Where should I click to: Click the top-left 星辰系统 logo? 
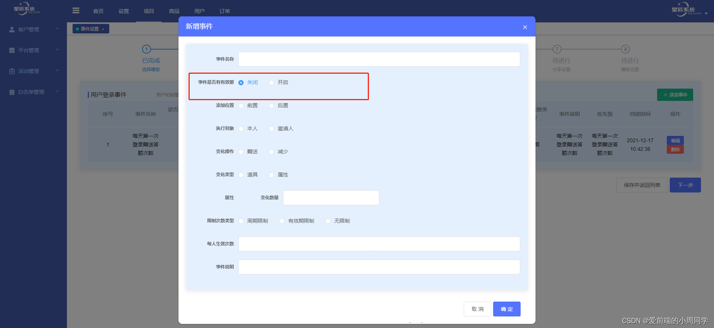point(27,9)
